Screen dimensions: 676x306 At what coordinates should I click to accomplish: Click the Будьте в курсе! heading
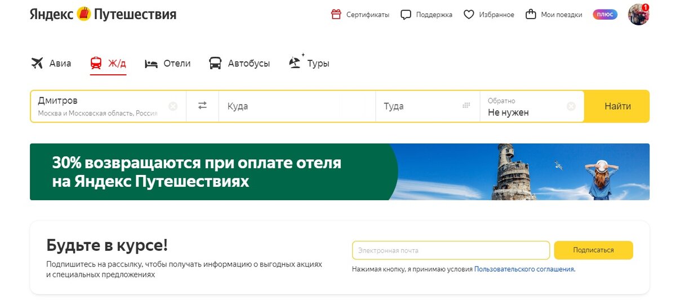click(x=107, y=245)
